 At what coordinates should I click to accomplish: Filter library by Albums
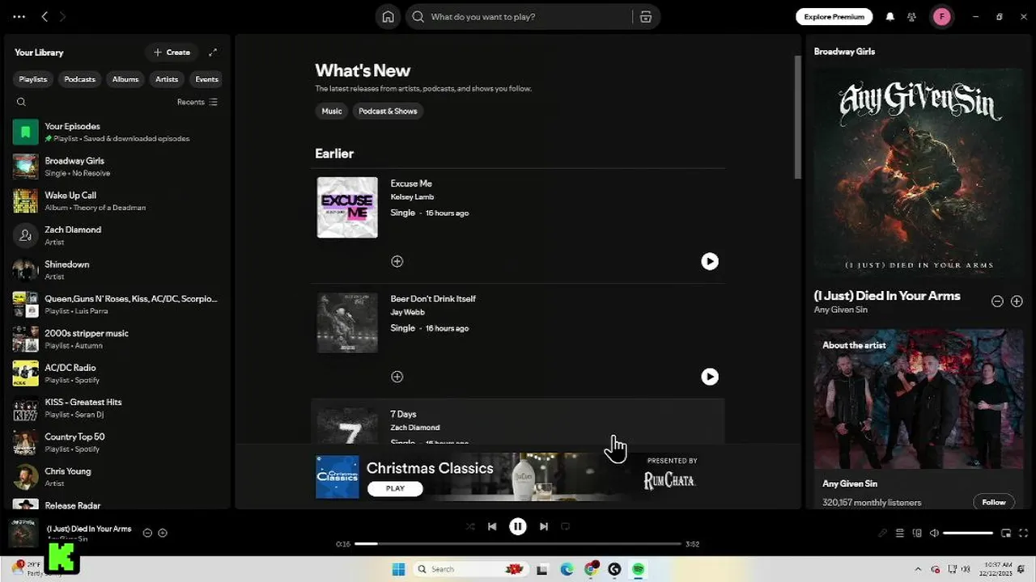[x=125, y=79]
